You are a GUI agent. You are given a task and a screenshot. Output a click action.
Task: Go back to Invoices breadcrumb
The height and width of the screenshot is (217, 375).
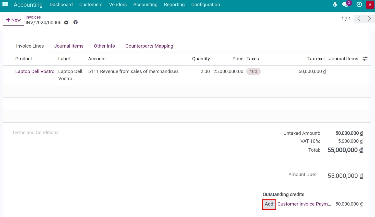coord(33,17)
